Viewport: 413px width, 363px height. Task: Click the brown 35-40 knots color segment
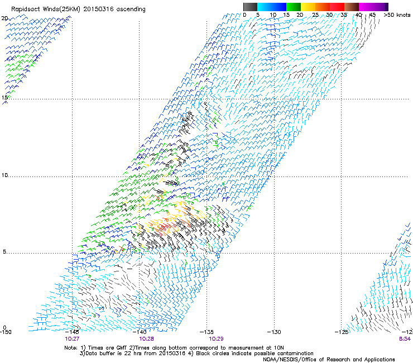pos(352,7)
